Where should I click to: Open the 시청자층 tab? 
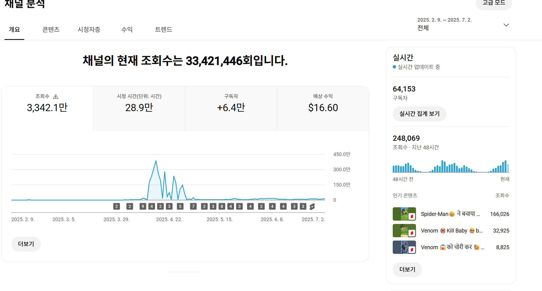(x=89, y=29)
